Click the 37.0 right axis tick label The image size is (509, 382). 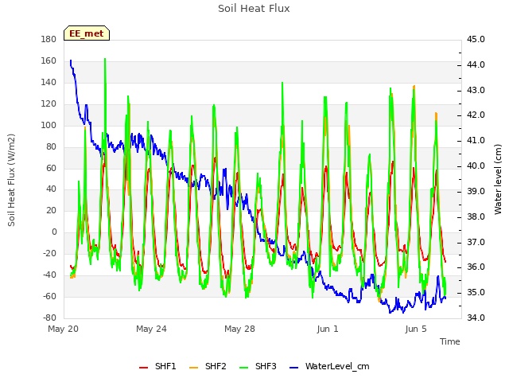pyautogui.click(x=476, y=242)
